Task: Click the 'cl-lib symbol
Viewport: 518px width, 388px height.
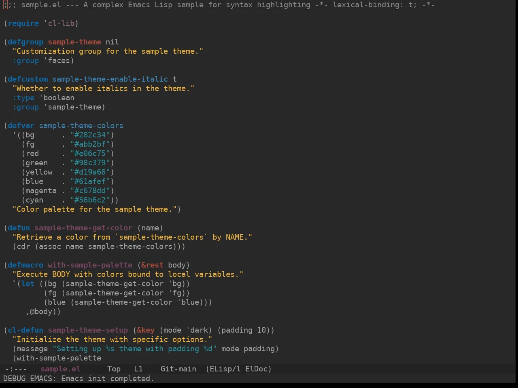Action: 59,23
